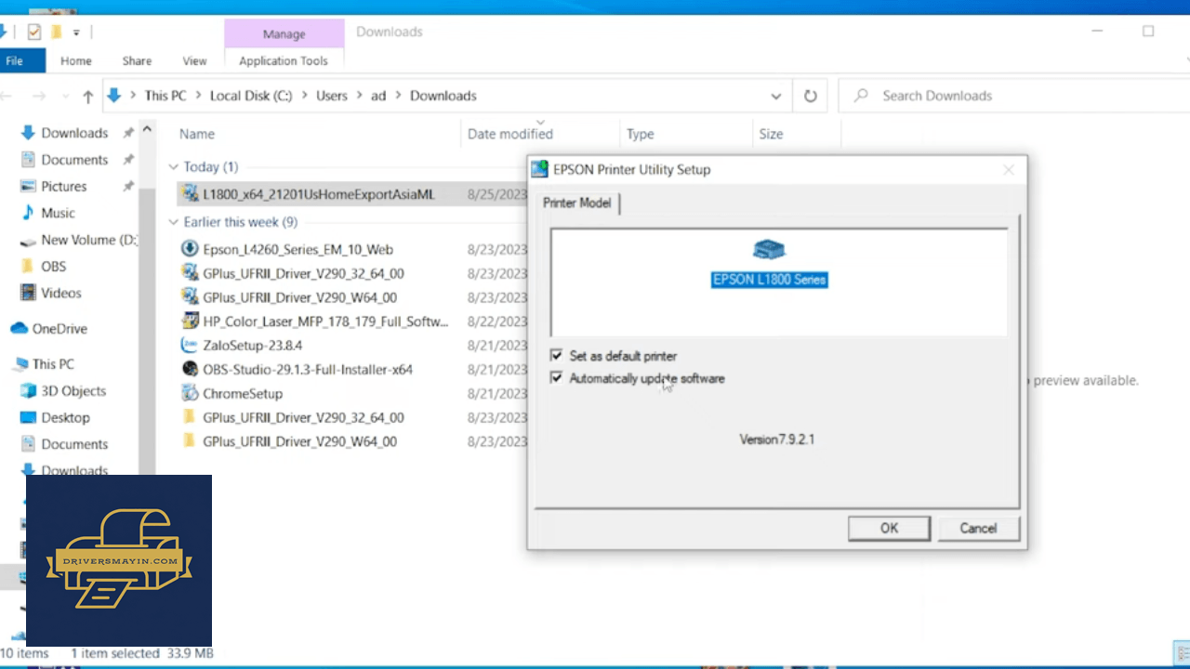The width and height of the screenshot is (1190, 669).
Task: Open the OBS folder in navigation pane
Action: click(54, 266)
